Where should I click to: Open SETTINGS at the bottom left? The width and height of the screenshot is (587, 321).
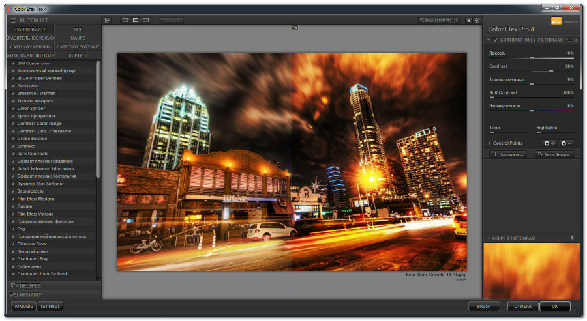pos(50,306)
